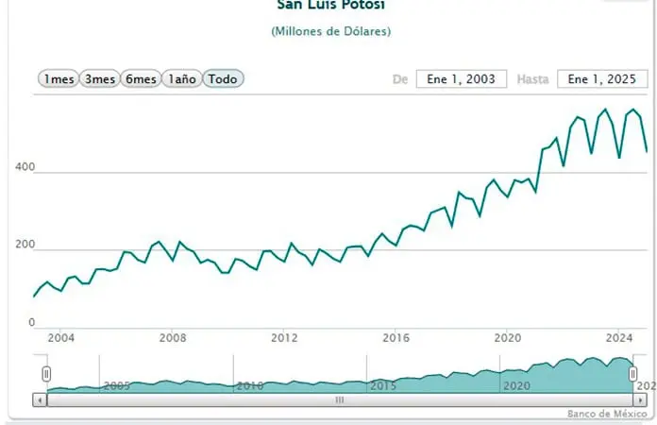Click the 2012 label on x-axis
Image resolution: width=657 pixels, height=425 pixels.
284,337
